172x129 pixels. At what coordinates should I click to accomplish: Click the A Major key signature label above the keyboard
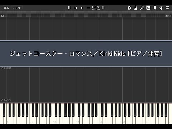(6, 100)
